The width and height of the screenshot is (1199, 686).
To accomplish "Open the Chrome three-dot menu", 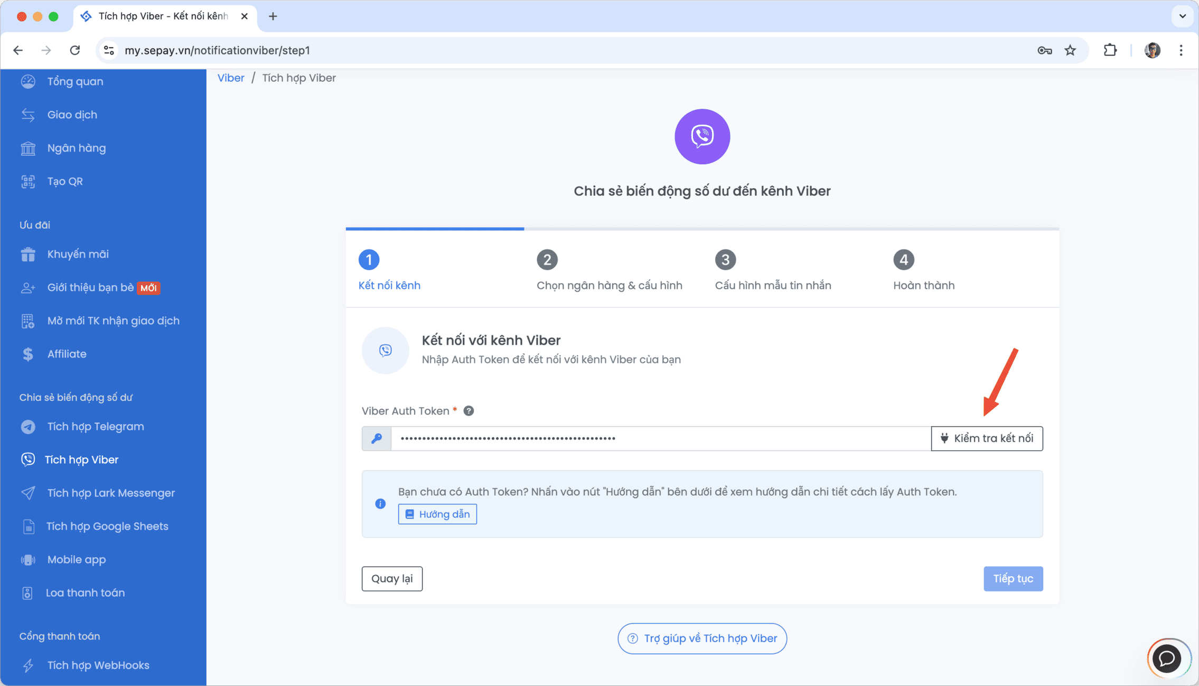I will 1181,50.
